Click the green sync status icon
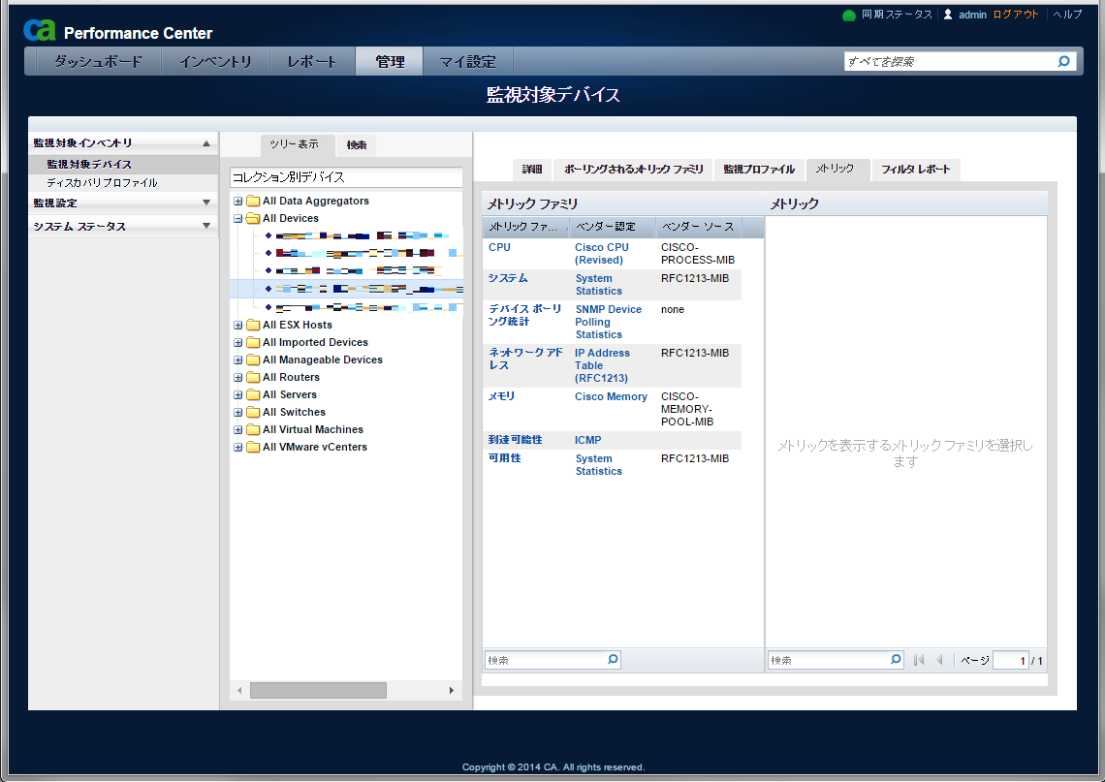Viewport: 1105px width, 782px height. pyautogui.click(x=849, y=16)
